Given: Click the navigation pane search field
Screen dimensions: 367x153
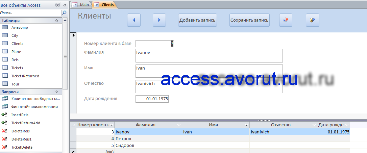Looking at the screenshot, I should click(x=31, y=13).
